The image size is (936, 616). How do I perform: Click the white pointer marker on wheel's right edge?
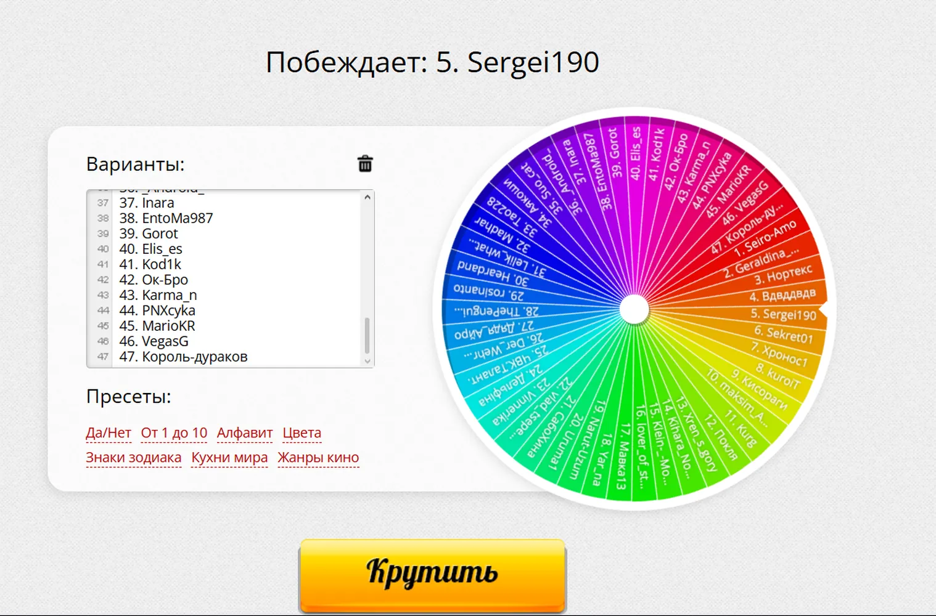[824, 310]
